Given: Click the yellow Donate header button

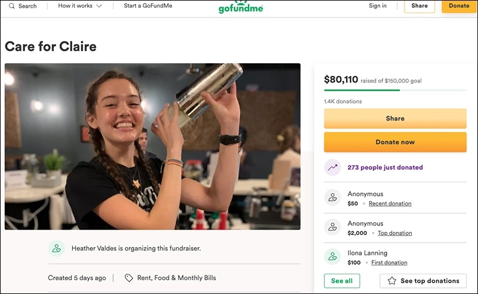Looking at the screenshot, I should click(459, 6).
